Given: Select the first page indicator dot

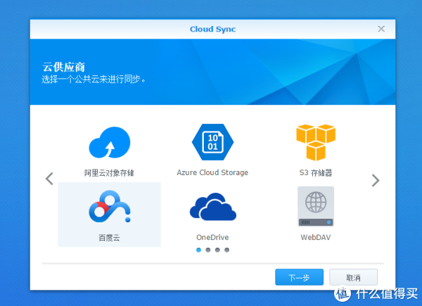Looking at the screenshot, I should pos(199,250).
